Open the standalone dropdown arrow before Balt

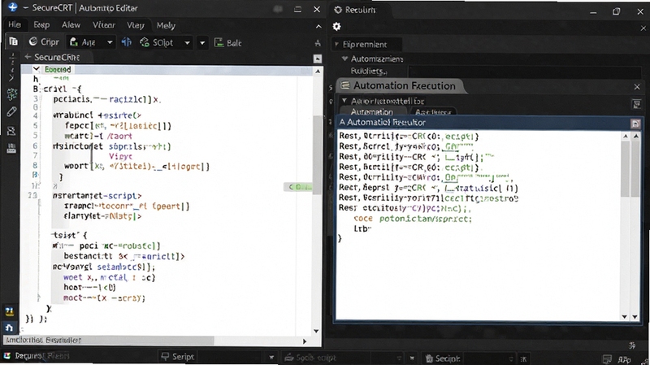(202, 42)
